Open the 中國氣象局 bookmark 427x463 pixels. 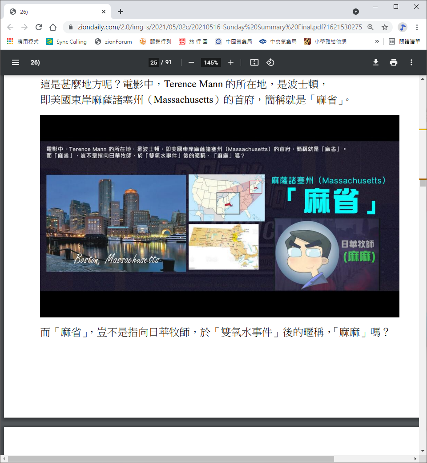pos(234,42)
